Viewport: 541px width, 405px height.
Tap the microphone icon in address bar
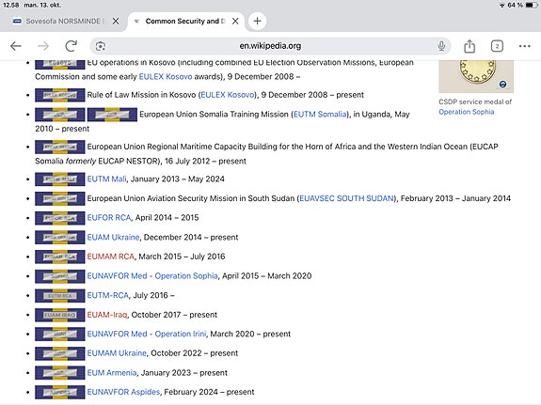point(441,46)
